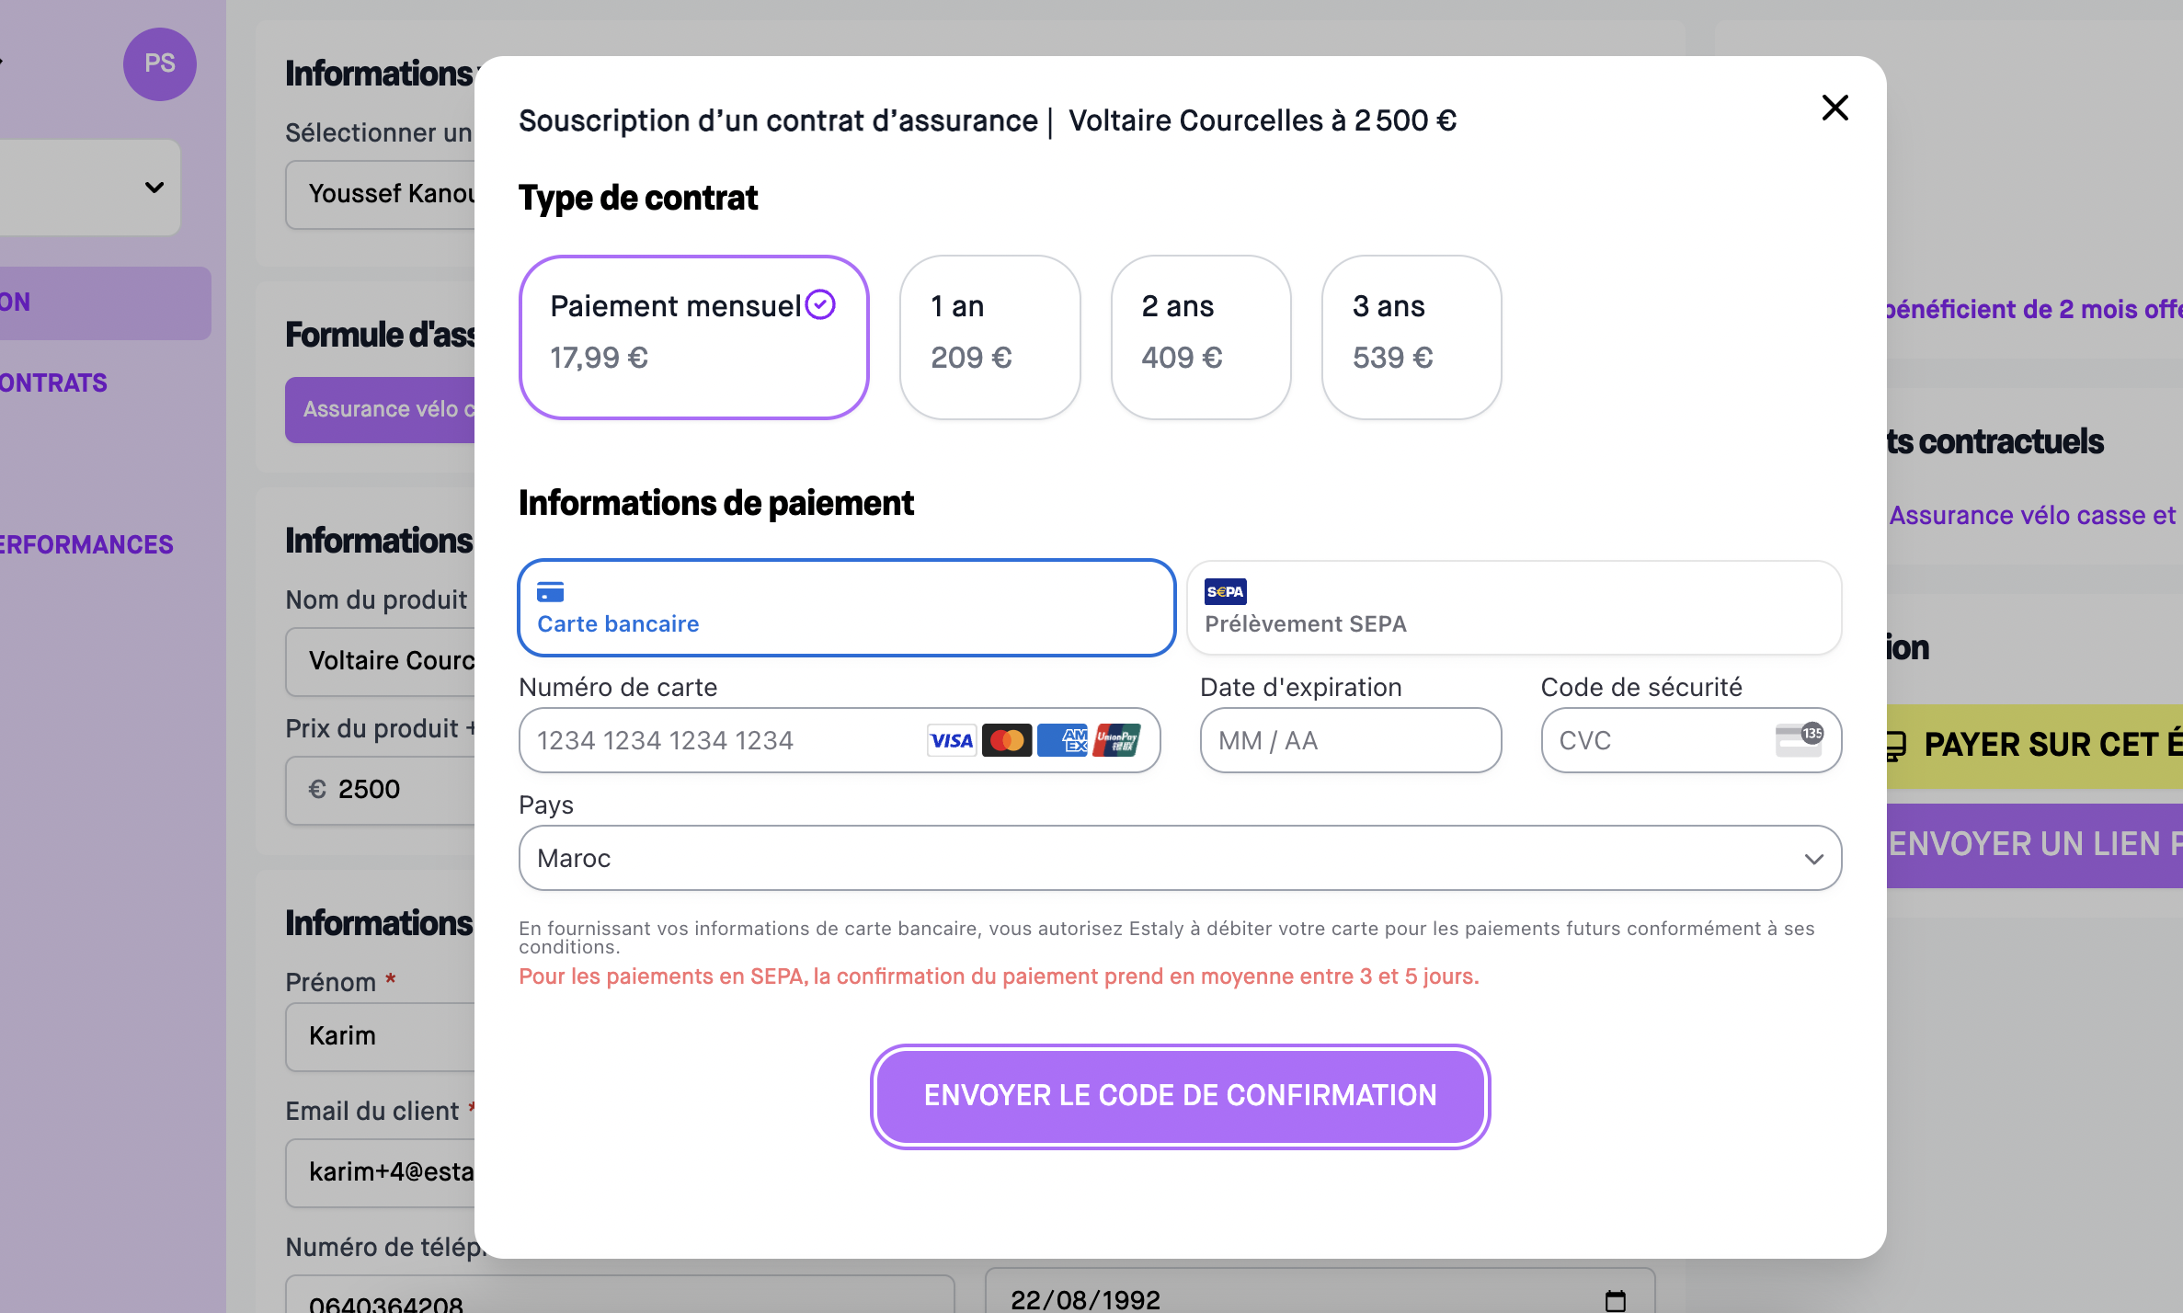Select the Paiement mensuel 17,99 € option
Screen dimensions: 2183x1313
pyautogui.click(x=694, y=337)
